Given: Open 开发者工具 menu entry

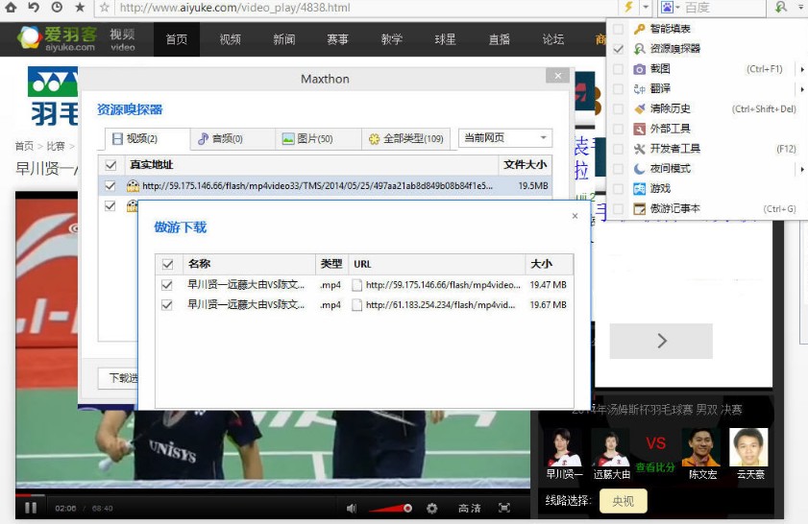Looking at the screenshot, I should [675, 149].
